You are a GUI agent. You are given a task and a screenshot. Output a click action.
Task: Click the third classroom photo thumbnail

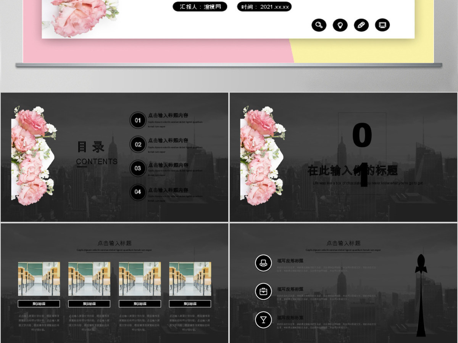[x=140, y=279]
